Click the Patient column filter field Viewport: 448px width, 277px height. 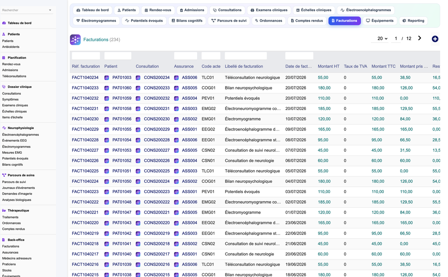click(118, 56)
